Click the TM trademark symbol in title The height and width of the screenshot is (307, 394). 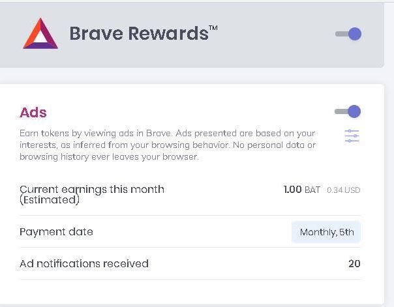coord(213,27)
